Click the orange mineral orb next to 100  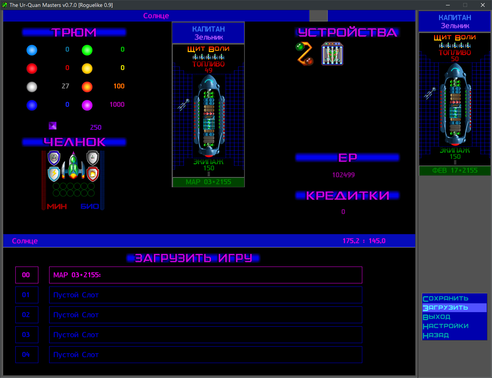tap(87, 87)
